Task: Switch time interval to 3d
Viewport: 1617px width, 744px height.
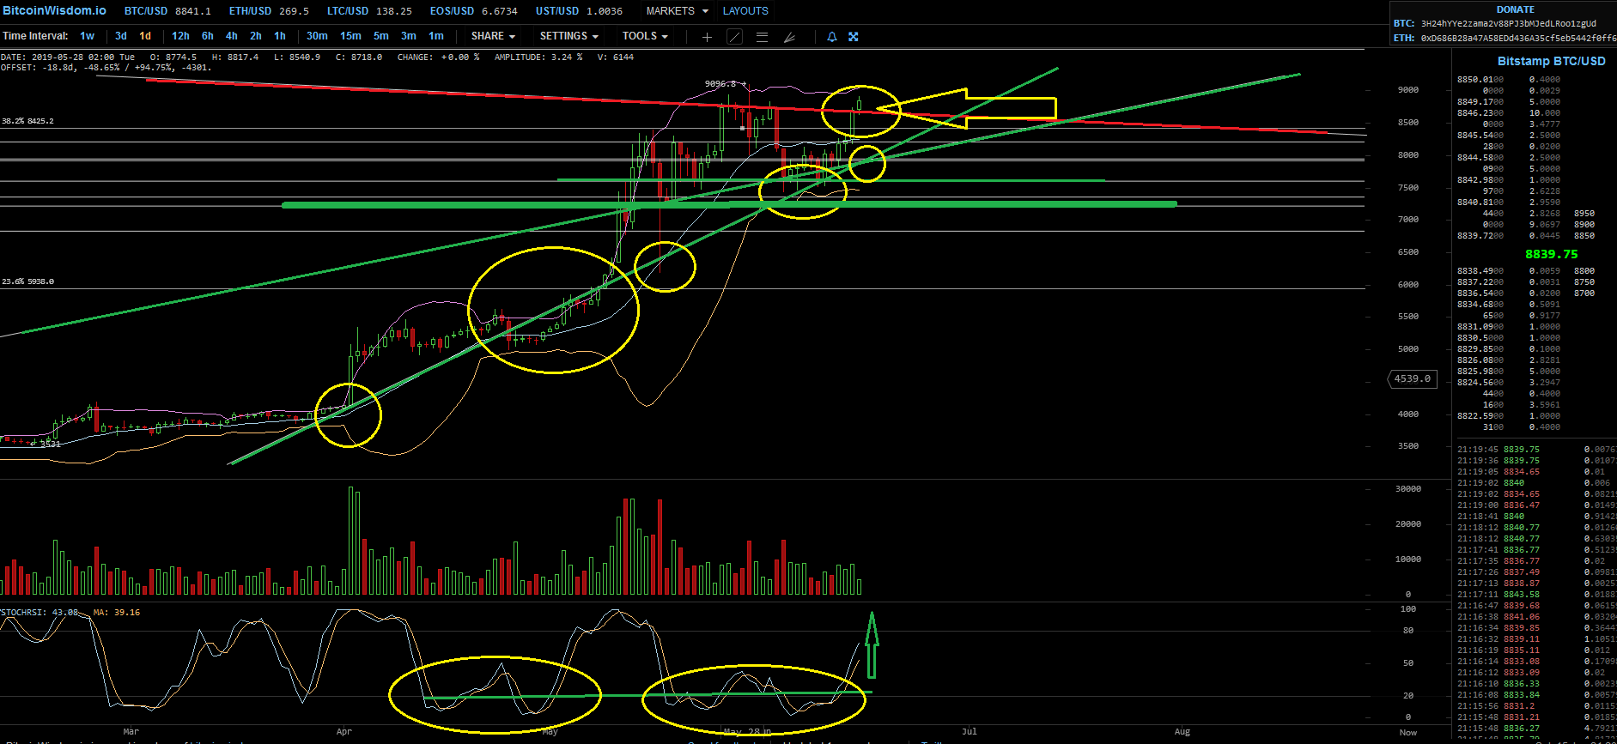Action: click(x=121, y=36)
